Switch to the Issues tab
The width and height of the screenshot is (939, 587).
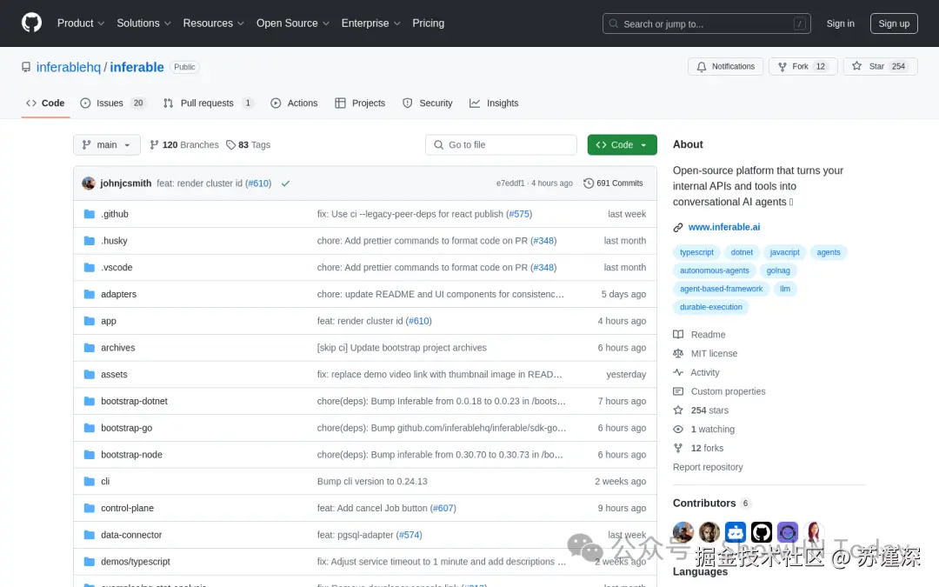113,103
